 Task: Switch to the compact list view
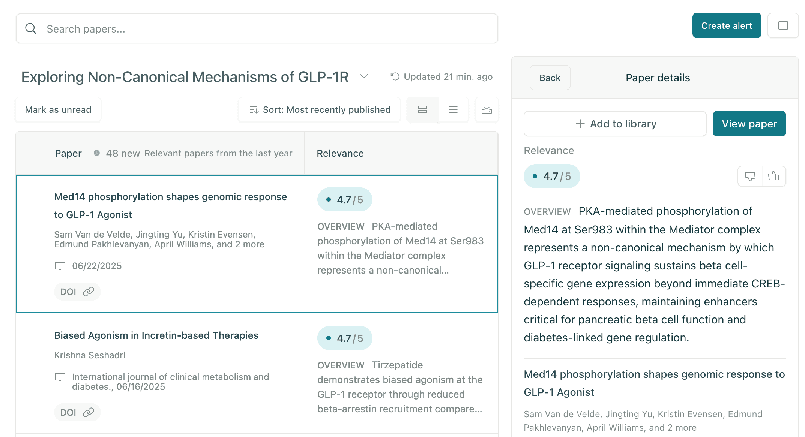pyautogui.click(x=453, y=109)
